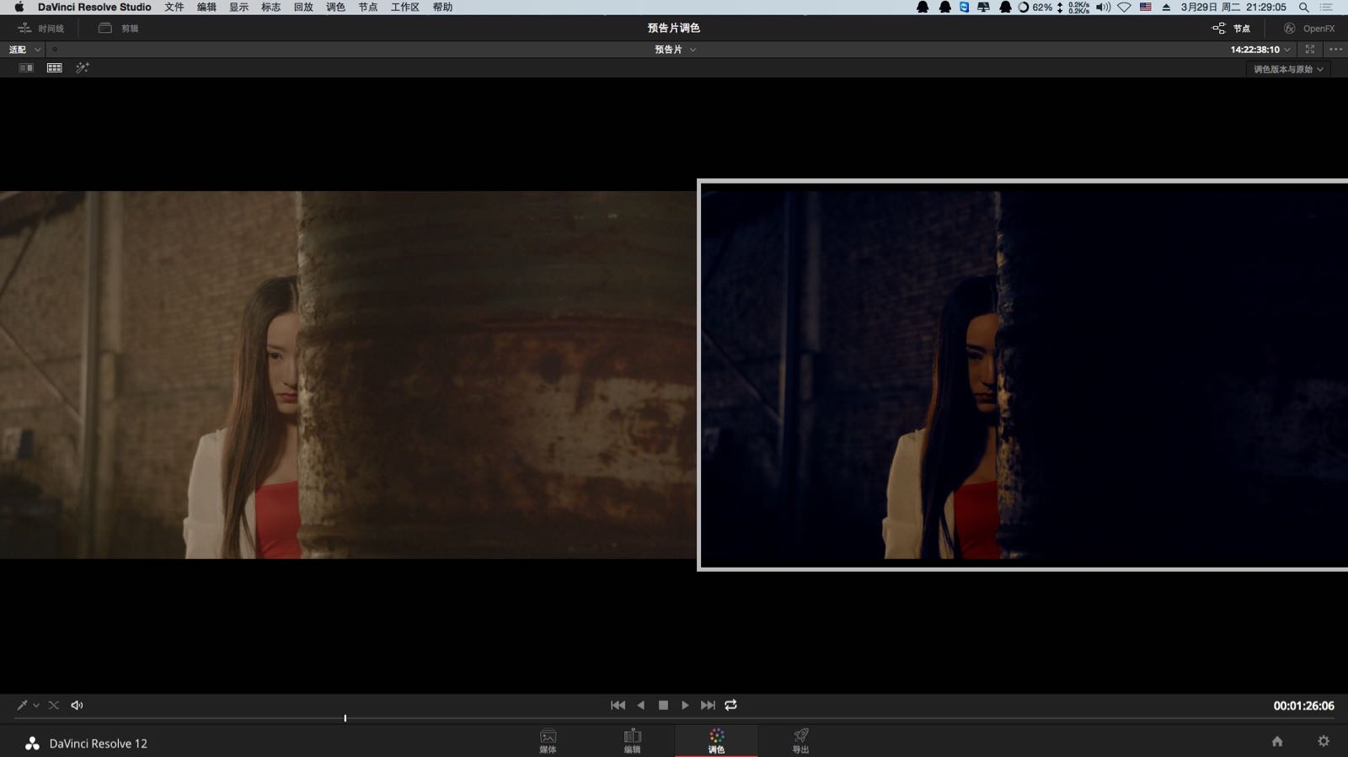Viewport: 1348px width, 757px height.
Task: Jump to the first frame
Action: point(618,706)
